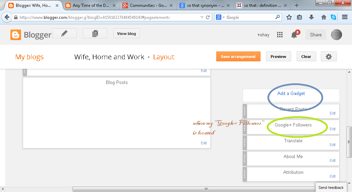Open the posts list document icon
This screenshot has width=352, height=192.
[x=95, y=34]
